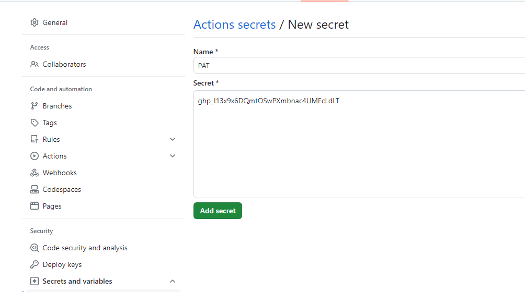The height and width of the screenshot is (292, 525).
Task: Click the Branches git-branch icon
Action: [35, 106]
